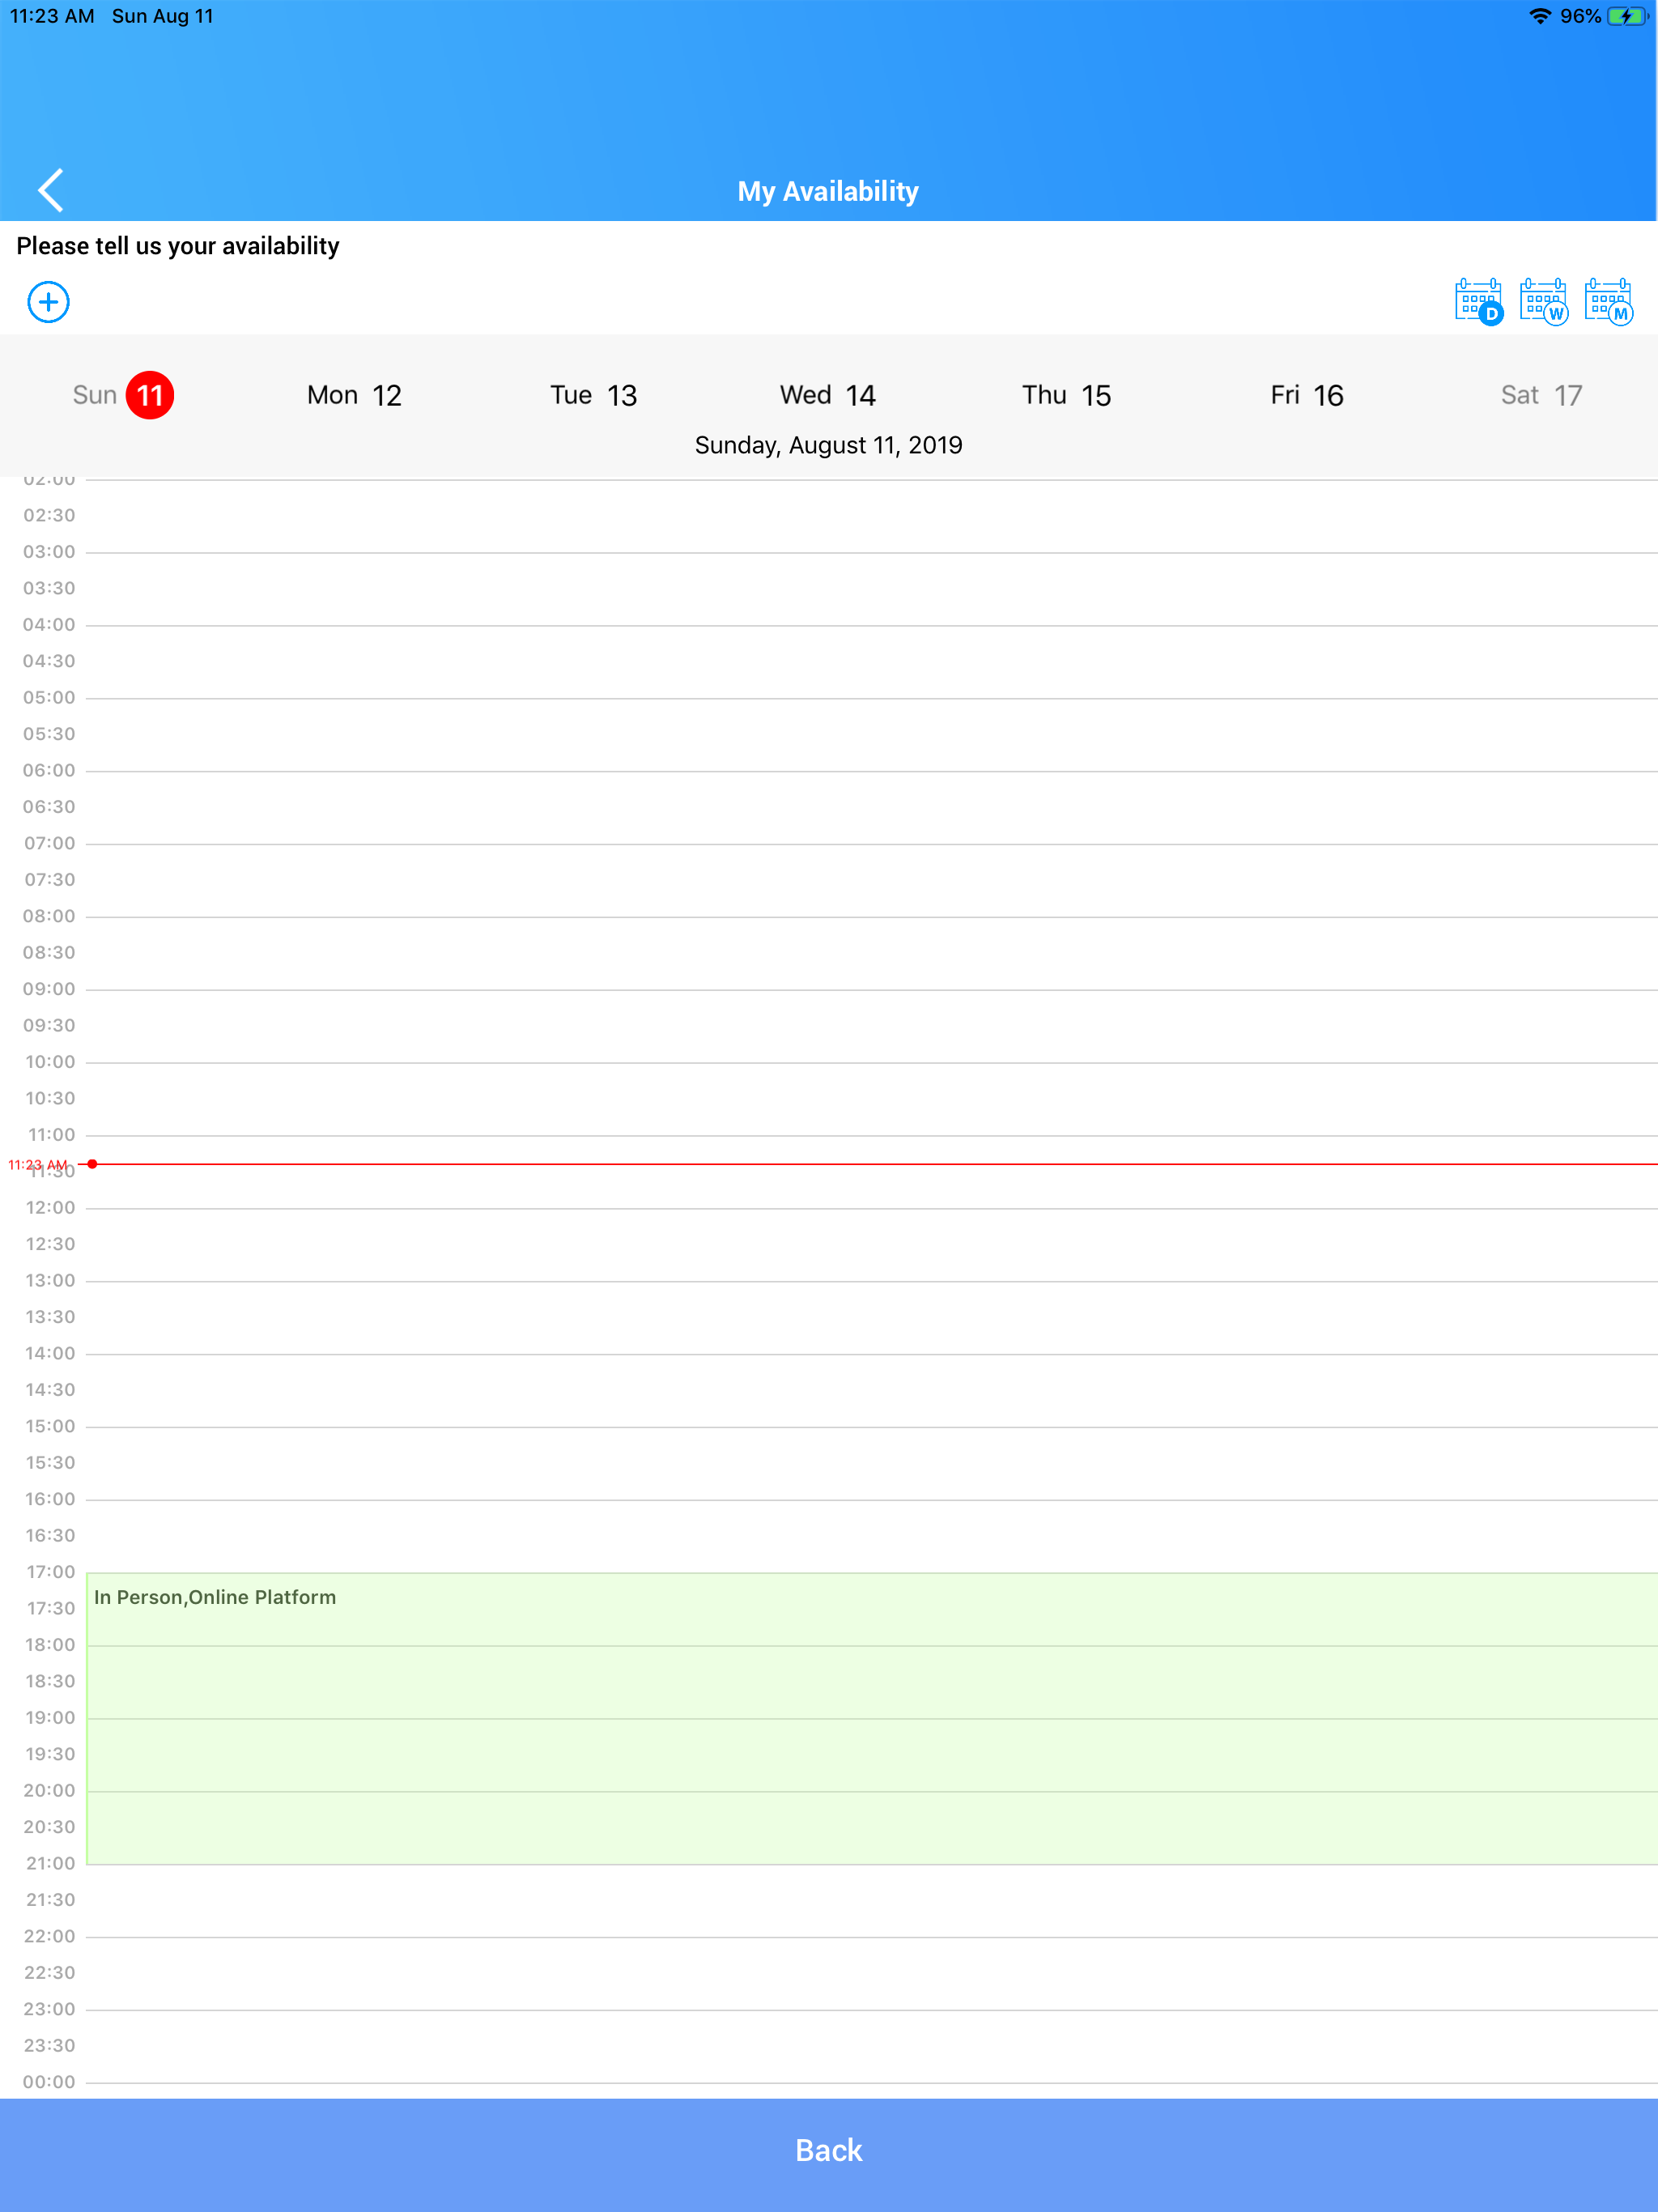Add new availability with plus icon
Image resolution: width=1658 pixels, height=2212 pixels.
click(x=48, y=302)
